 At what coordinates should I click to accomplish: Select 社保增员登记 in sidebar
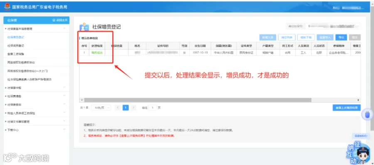tap(16, 37)
